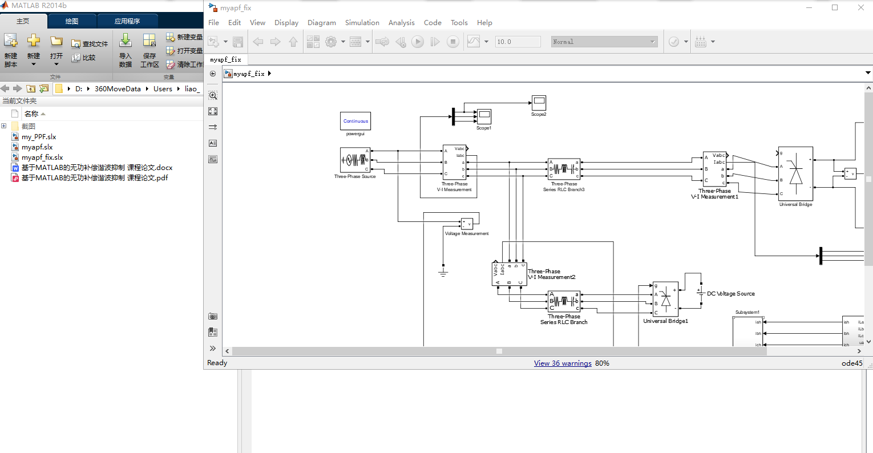This screenshot has height=453, width=873.
Task: Expand the palette double-chevron button
Action: pos(213,348)
